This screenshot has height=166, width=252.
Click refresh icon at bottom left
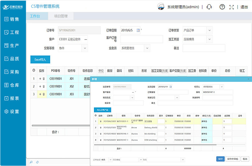pyautogui.click(x=38, y=162)
